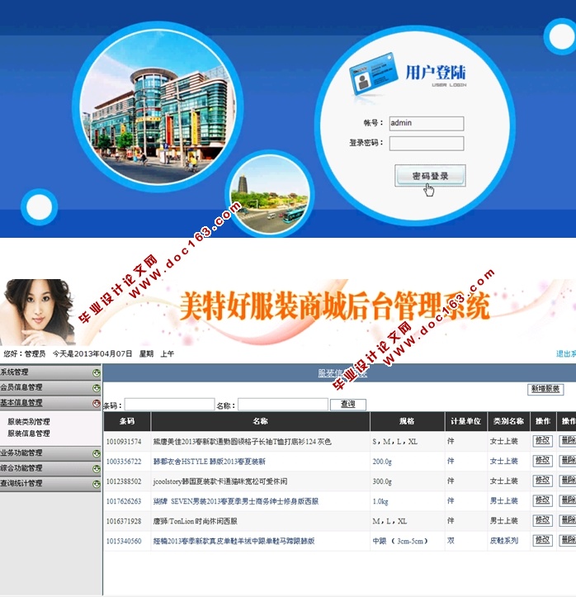Click 修改 for barcode 1015340560
This screenshot has height=597, width=576.
(542, 540)
